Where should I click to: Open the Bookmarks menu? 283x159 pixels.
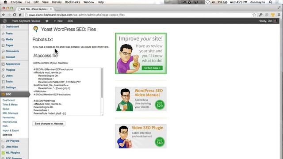coord(73,2)
